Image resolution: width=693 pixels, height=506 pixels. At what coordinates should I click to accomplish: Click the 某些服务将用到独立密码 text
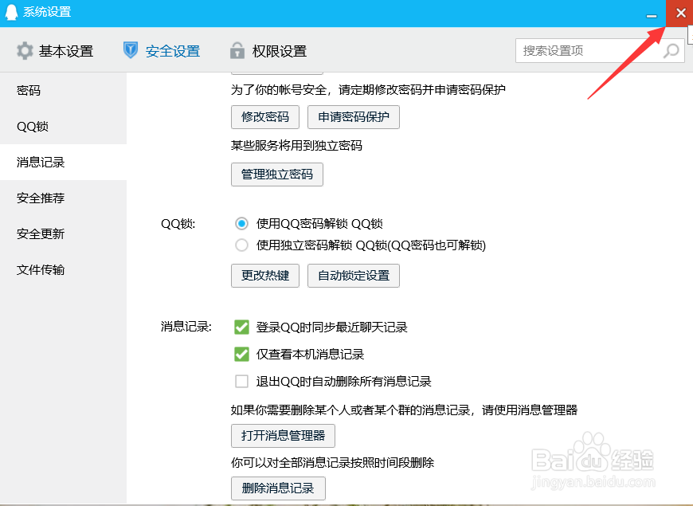coord(296,146)
